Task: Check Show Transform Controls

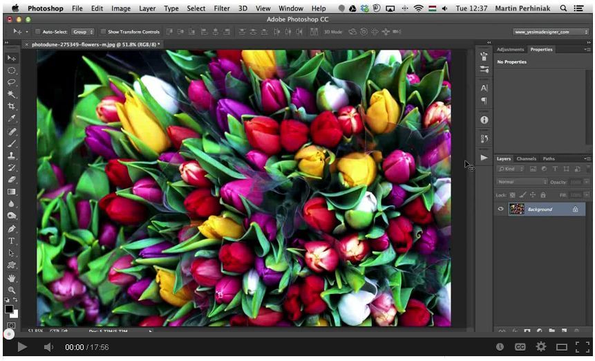Action: click(x=103, y=32)
